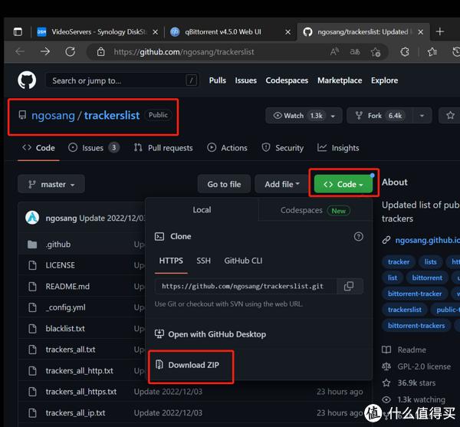Image resolution: width=460 pixels, height=427 pixels.
Task: Close the ngosang/trackerslist tab
Action: pyautogui.click(x=420, y=32)
